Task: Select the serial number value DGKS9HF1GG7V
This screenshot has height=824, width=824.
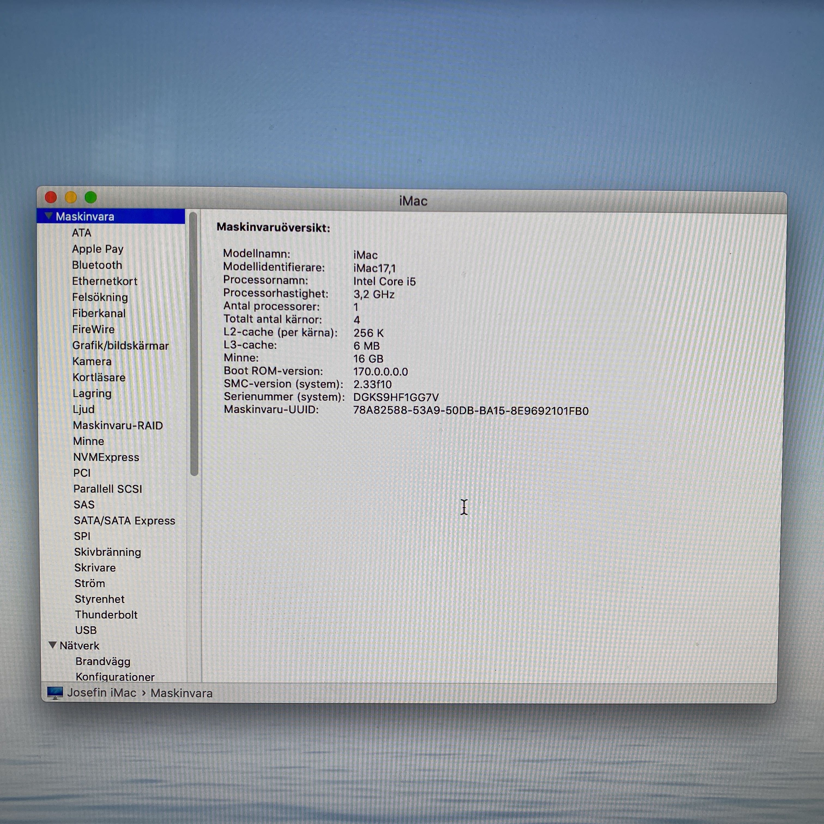Action: [396, 398]
